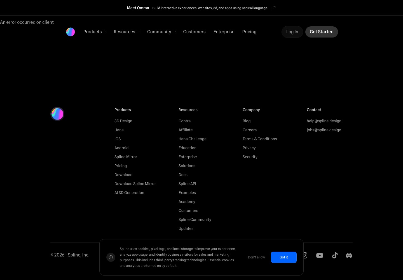
Task: Open the Spline Community footer link
Action: [x=195, y=220]
